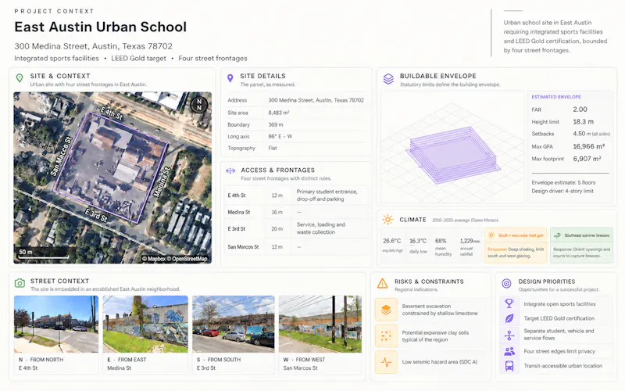This screenshot has width=625, height=391.
Task: Click the 3D buildable envelope diagram
Action: (x=452, y=147)
